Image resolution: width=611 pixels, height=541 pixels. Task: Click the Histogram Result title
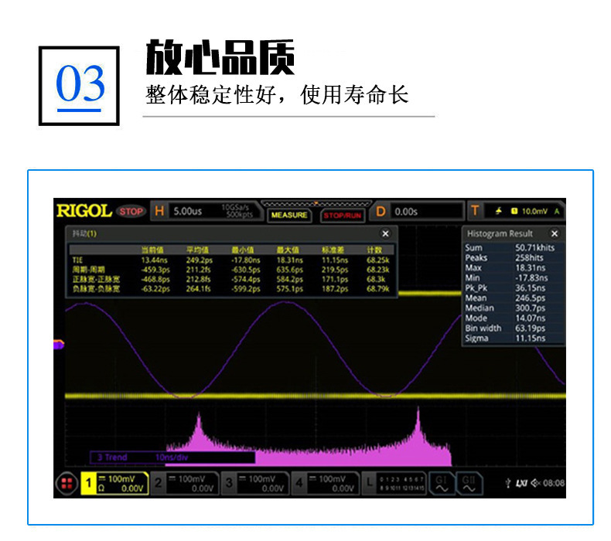[500, 233]
